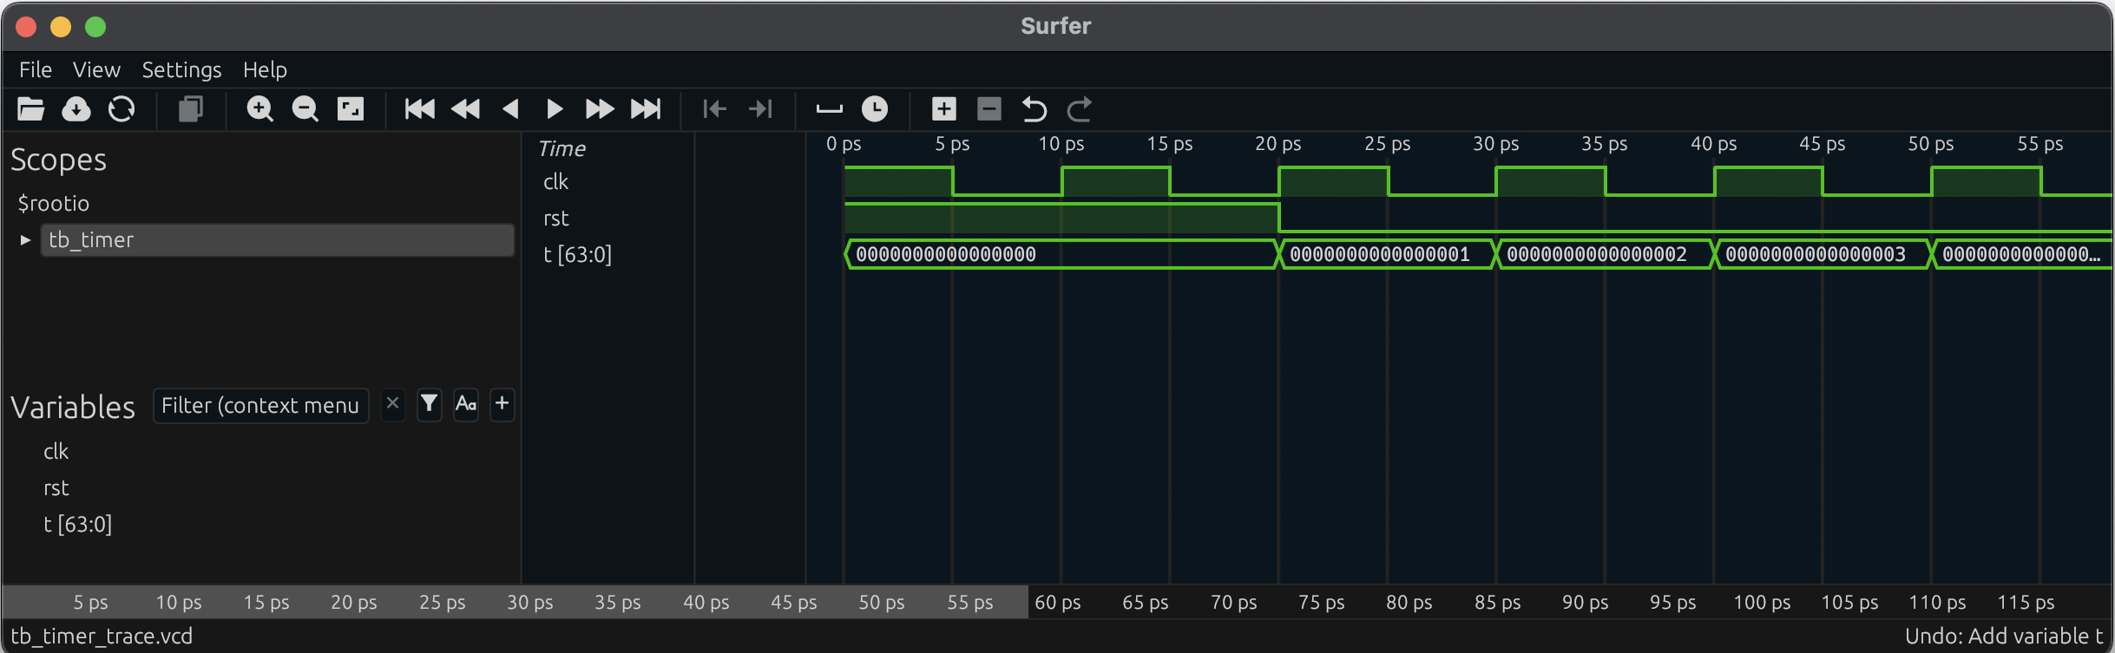Expand the tb_timer scope tree
The width and height of the screenshot is (2115, 653).
click(x=25, y=240)
